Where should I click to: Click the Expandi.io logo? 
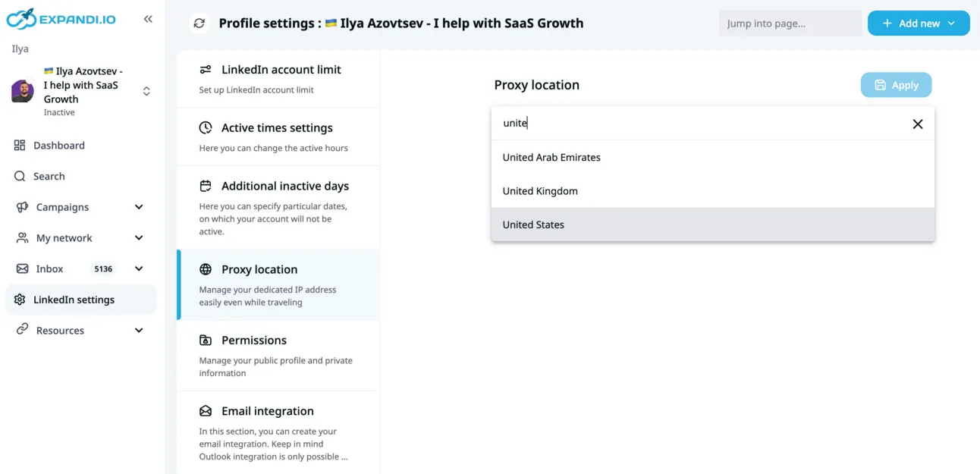pyautogui.click(x=61, y=19)
